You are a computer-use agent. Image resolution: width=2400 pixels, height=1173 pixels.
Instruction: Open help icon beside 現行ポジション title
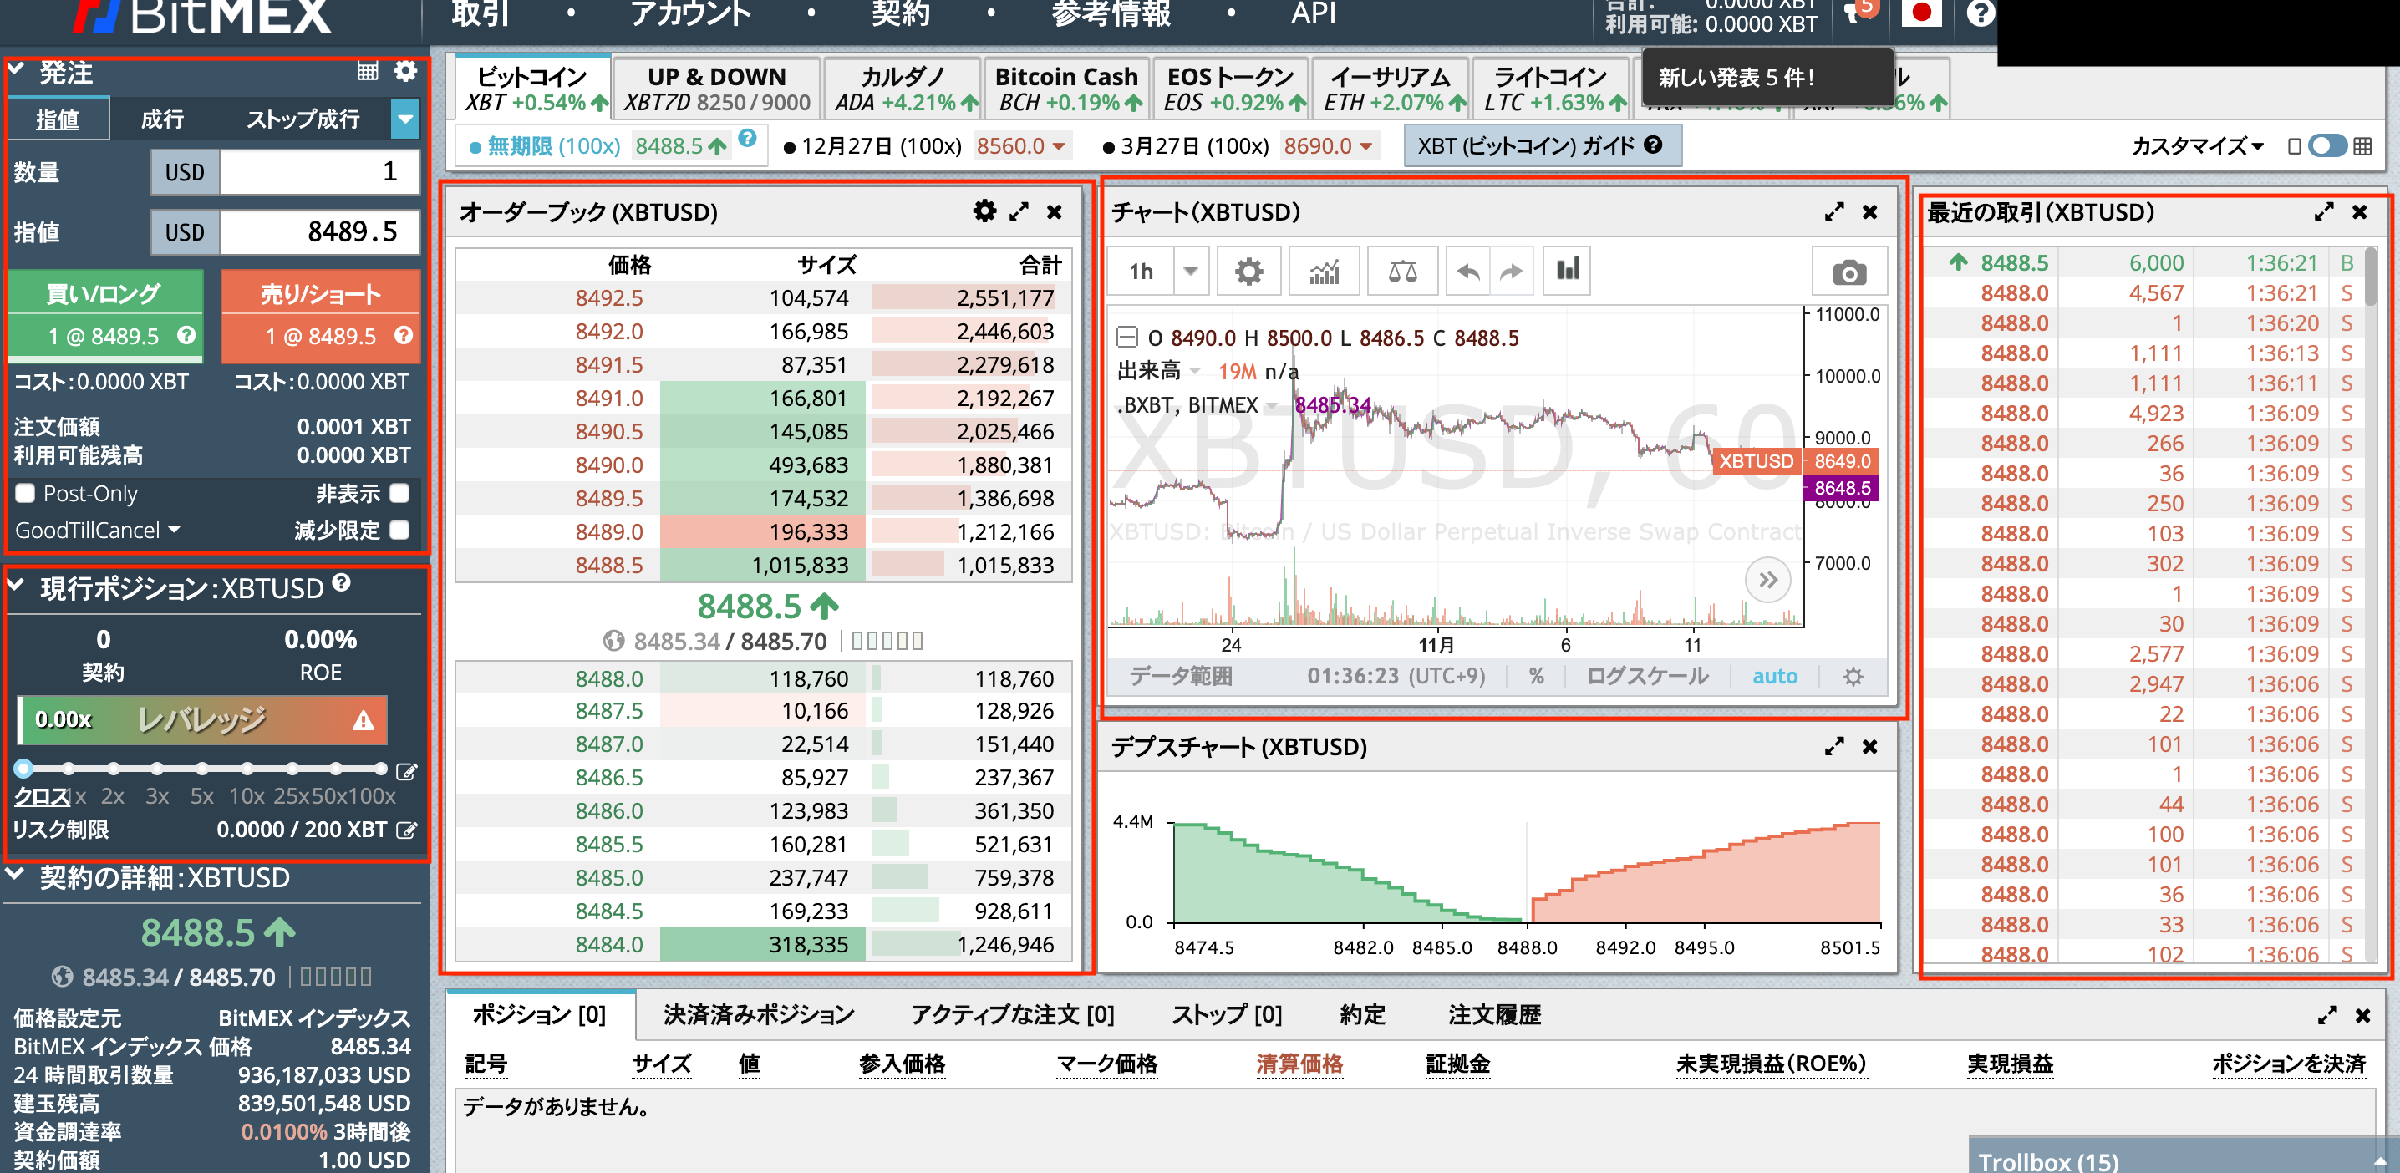[342, 582]
